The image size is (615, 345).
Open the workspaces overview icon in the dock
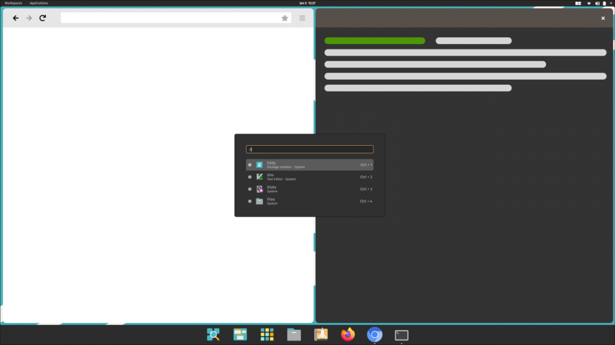click(x=240, y=335)
